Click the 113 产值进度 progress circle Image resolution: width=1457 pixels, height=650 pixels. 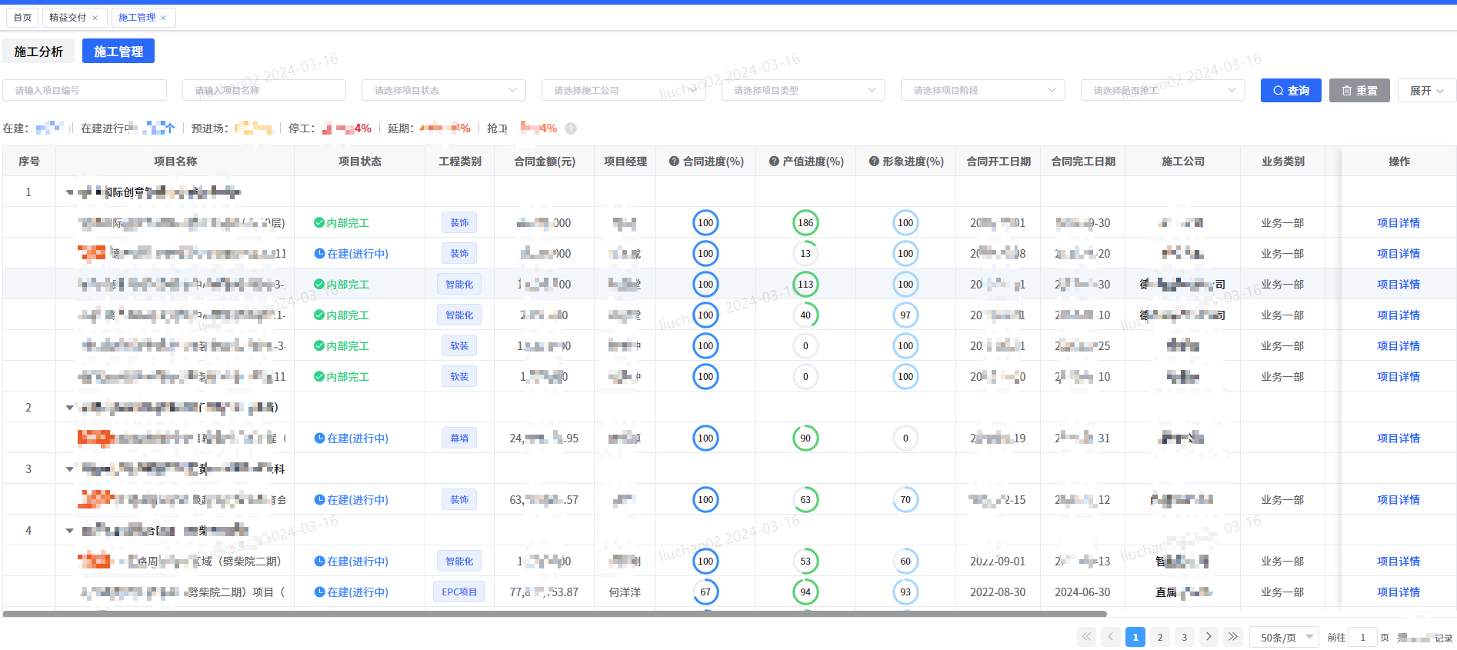pos(805,284)
